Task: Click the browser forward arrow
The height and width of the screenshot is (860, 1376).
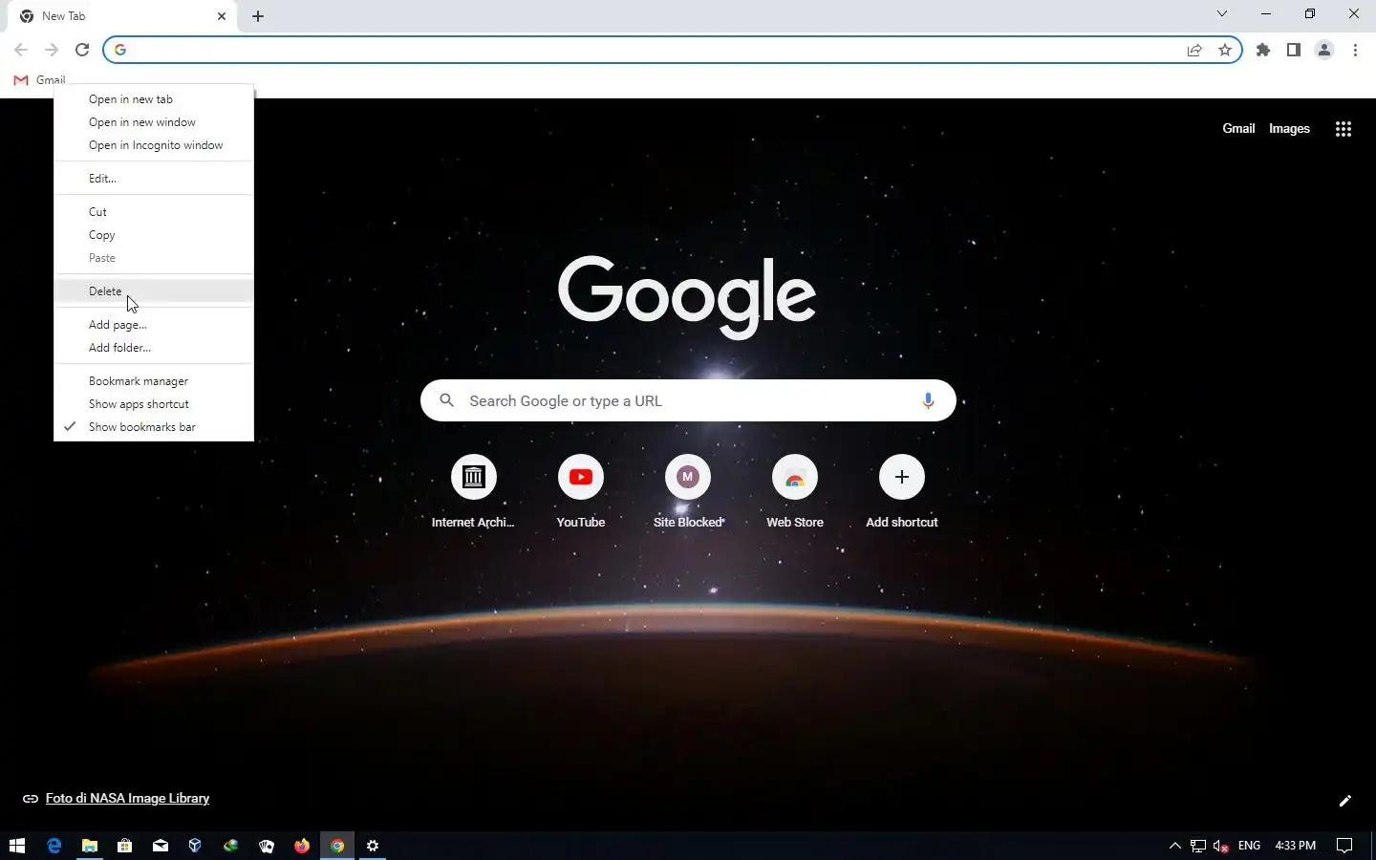Action: pyautogui.click(x=52, y=50)
